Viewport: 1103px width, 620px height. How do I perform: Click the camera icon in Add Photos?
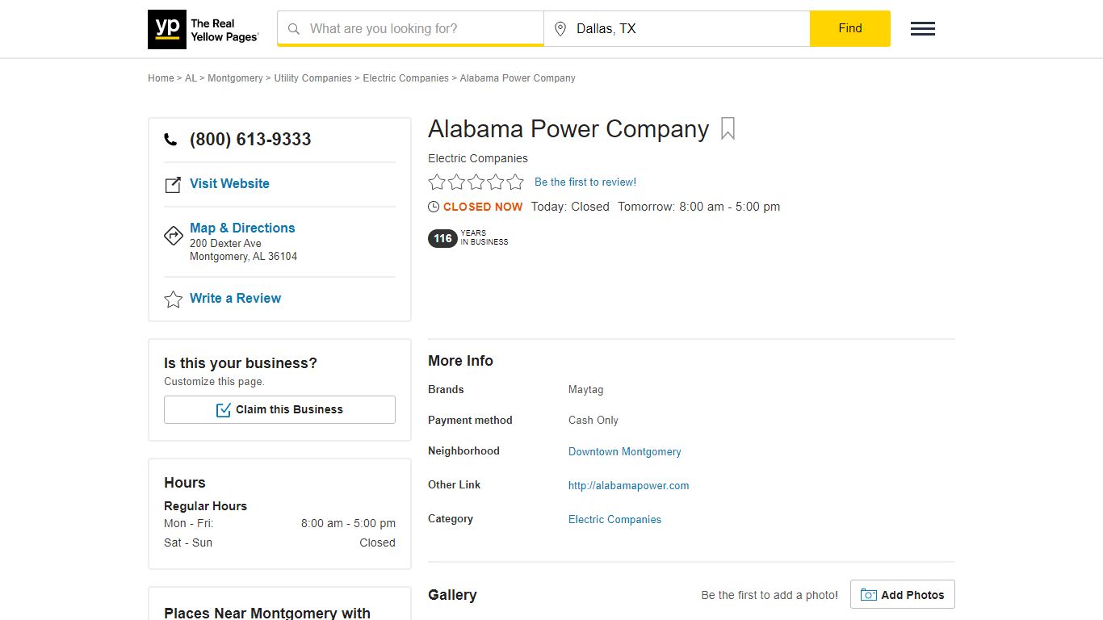(869, 595)
